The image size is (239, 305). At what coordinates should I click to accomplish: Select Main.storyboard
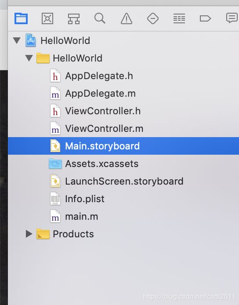pyautogui.click(x=123, y=146)
